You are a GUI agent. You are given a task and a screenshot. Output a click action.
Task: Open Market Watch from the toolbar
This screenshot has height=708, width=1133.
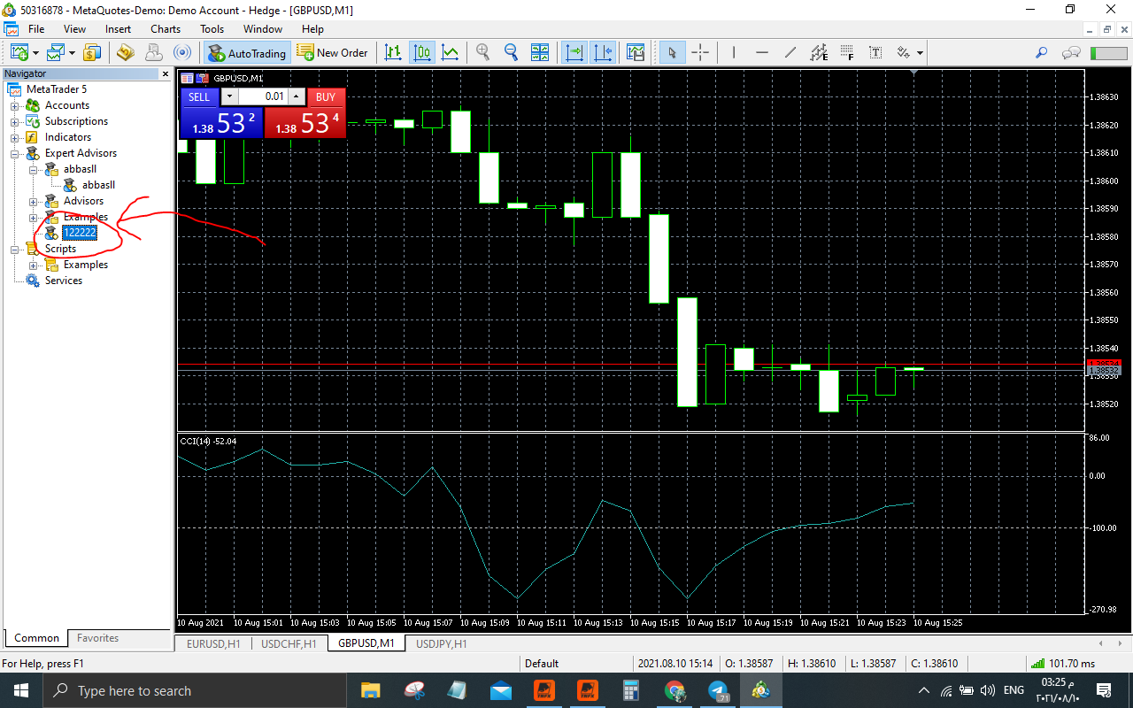tap(92, 53)
